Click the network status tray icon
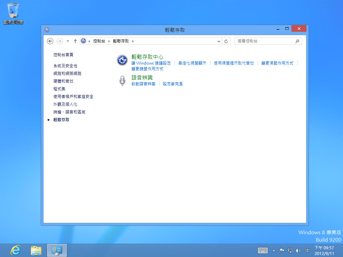Viewport: 343px width, 257px height. point(290,250)
